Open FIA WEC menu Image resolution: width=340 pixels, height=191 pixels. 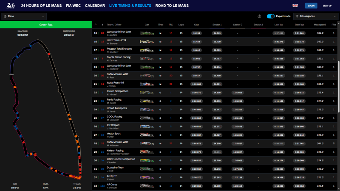coord(73,6)
